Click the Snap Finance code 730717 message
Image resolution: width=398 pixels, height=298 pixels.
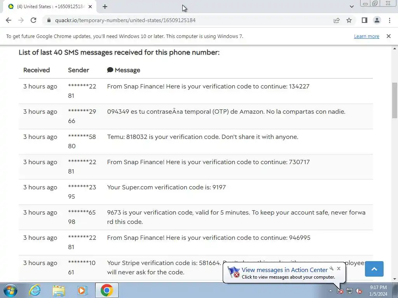coord(208,162)
